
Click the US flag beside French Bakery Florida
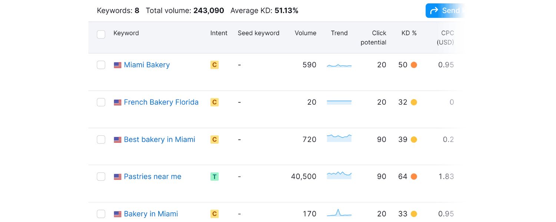(x=118, y=102)
